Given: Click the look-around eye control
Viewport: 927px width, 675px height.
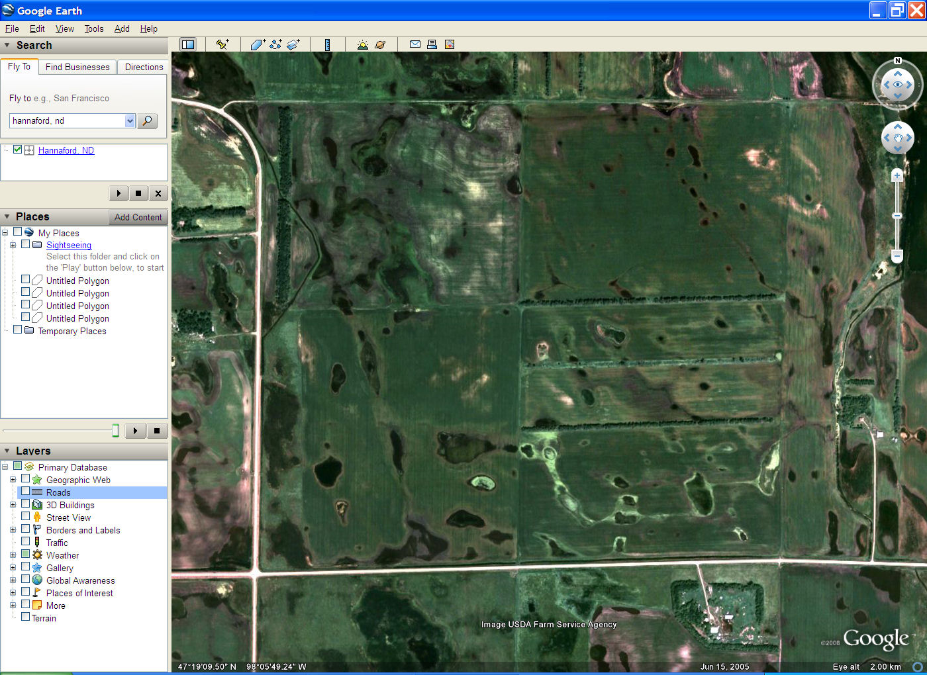Looking at the screenshot, I should point(898,85).
